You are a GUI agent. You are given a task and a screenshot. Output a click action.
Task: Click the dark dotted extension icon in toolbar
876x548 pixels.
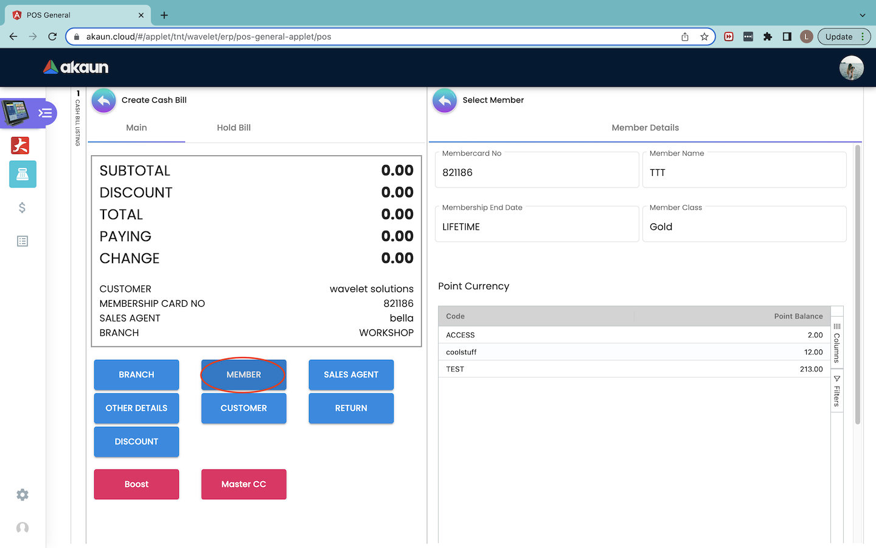point(748,37)
